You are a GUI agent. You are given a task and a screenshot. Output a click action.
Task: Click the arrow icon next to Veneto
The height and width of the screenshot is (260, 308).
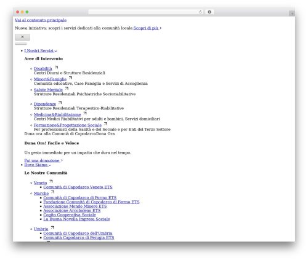[x=51, y=181]
